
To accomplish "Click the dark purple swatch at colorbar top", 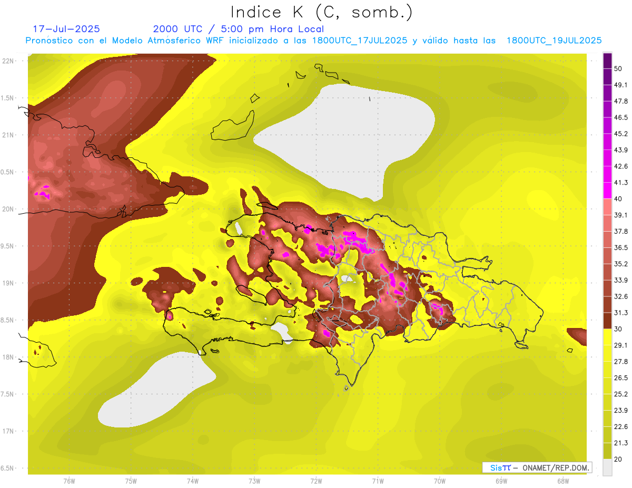I will tap(607, 61).
